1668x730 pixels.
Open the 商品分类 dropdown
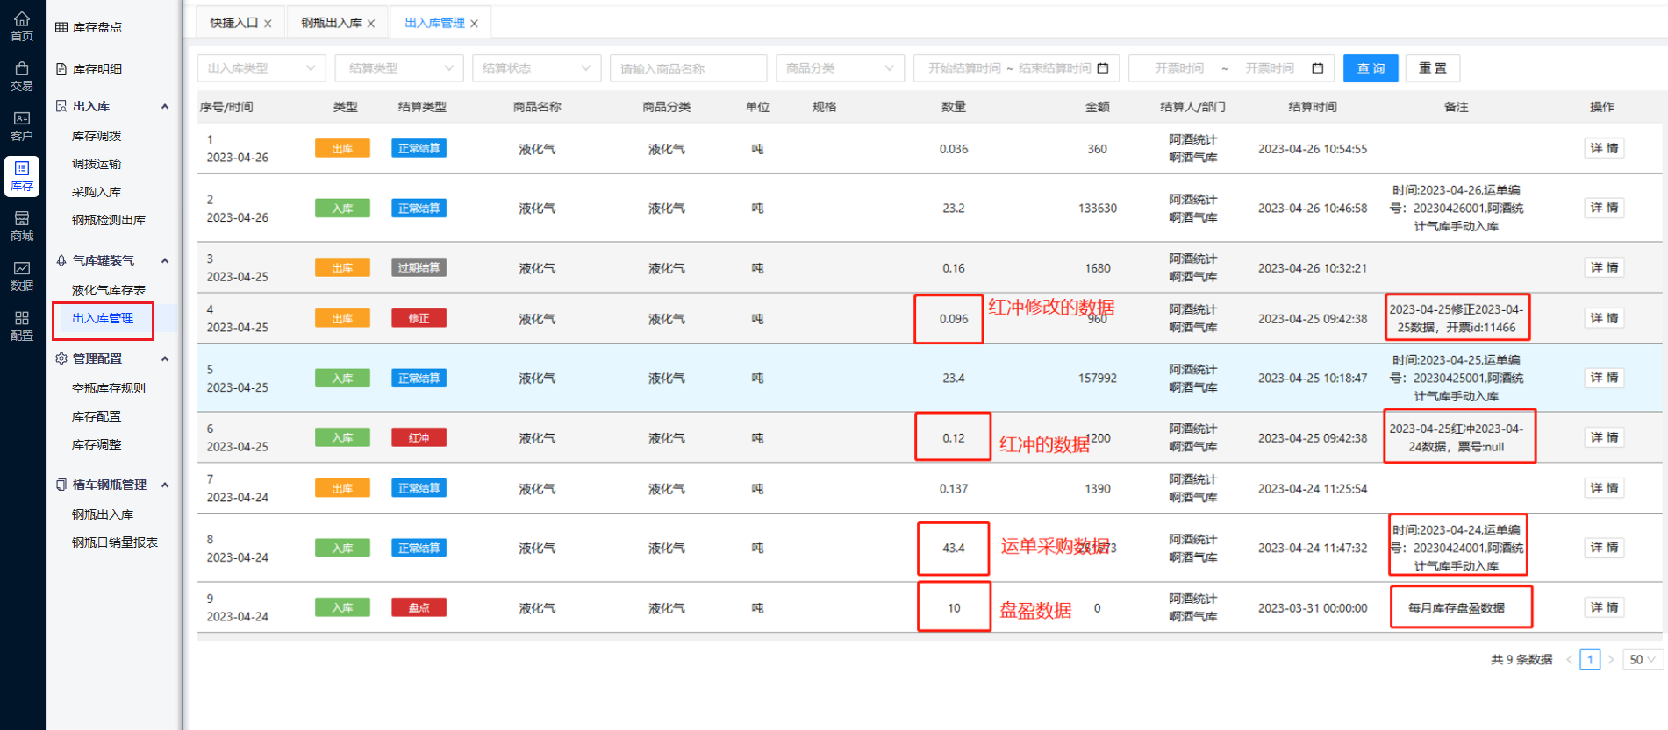839,68
